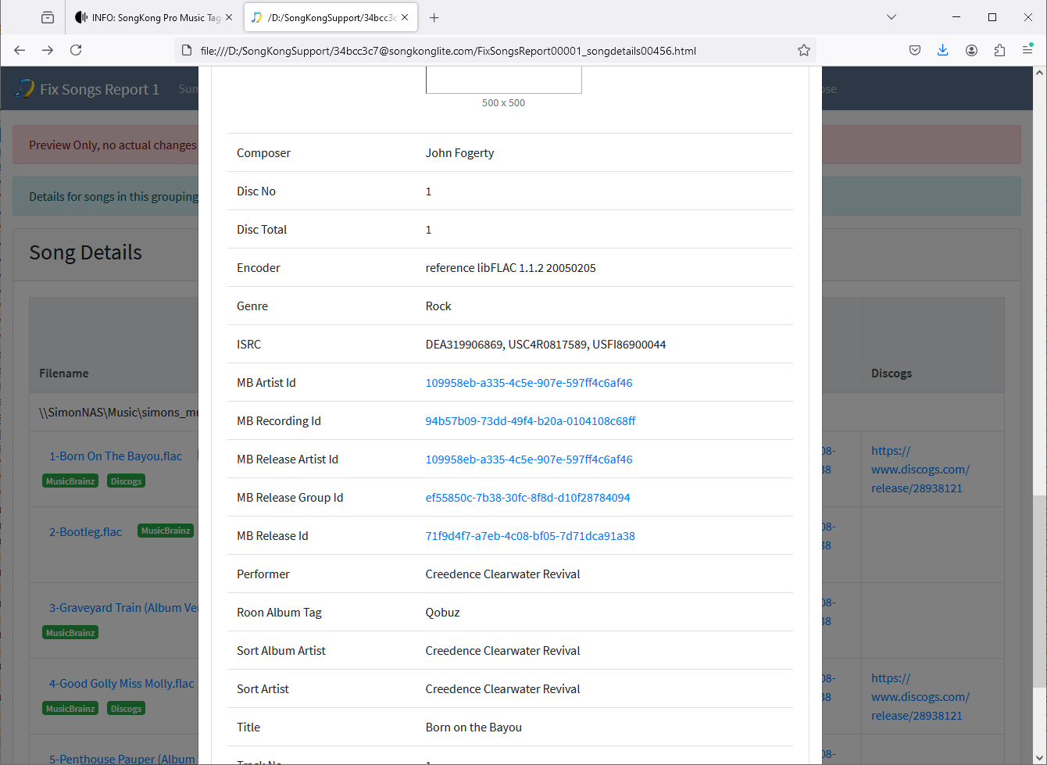Click MusicBrainz badge under Graveyard Train

point(70,633)
